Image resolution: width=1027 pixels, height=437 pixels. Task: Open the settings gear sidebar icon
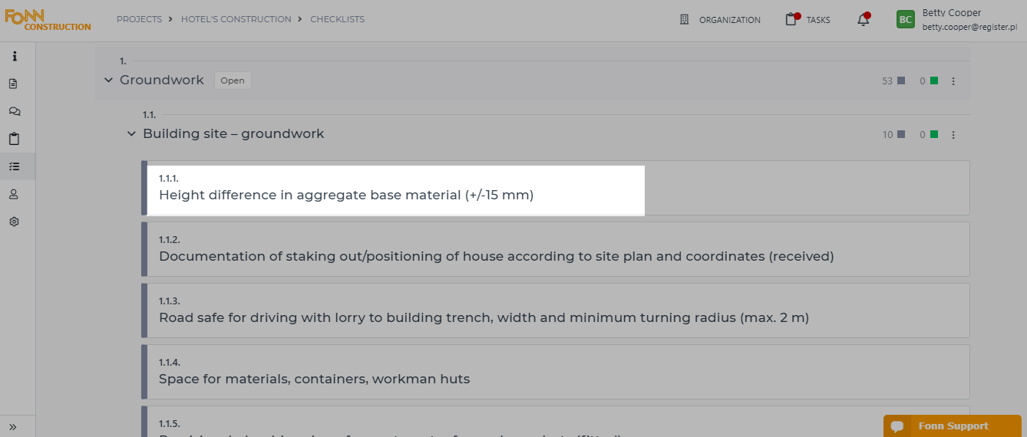(x=14, y=222)
